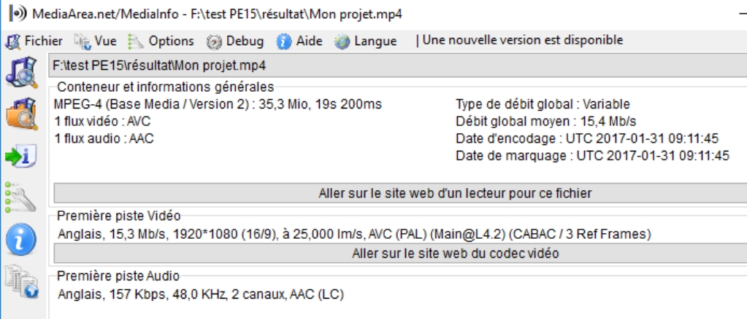Expand the file path combo box
This screenshot has height=319, width=747.
tap(398, 66)
